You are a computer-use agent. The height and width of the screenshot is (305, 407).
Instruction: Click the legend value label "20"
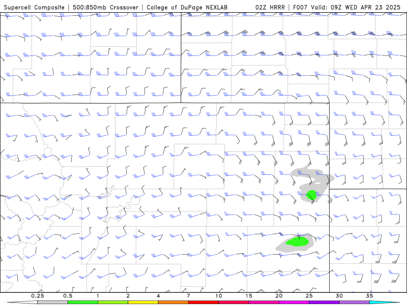279,296
